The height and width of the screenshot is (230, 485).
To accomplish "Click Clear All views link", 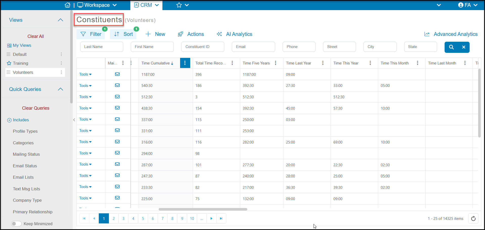I will 36,36.
